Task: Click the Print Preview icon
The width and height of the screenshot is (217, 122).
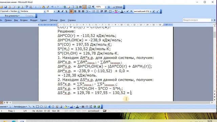Action: pos(22,7)
